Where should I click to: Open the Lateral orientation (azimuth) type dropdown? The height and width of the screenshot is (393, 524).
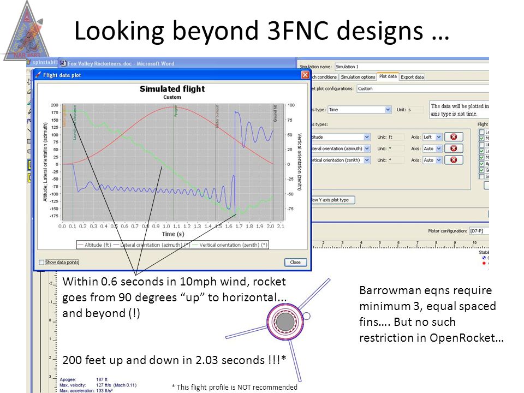point(340,148)
